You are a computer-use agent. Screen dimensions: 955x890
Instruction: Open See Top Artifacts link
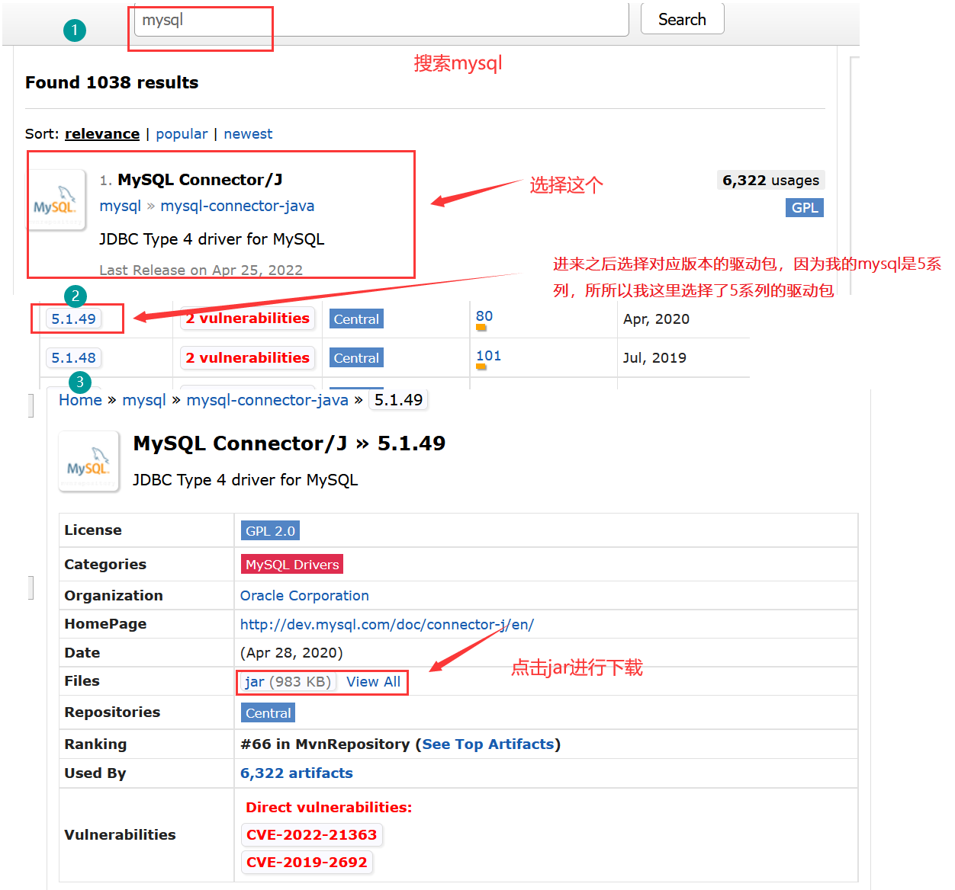488,744
